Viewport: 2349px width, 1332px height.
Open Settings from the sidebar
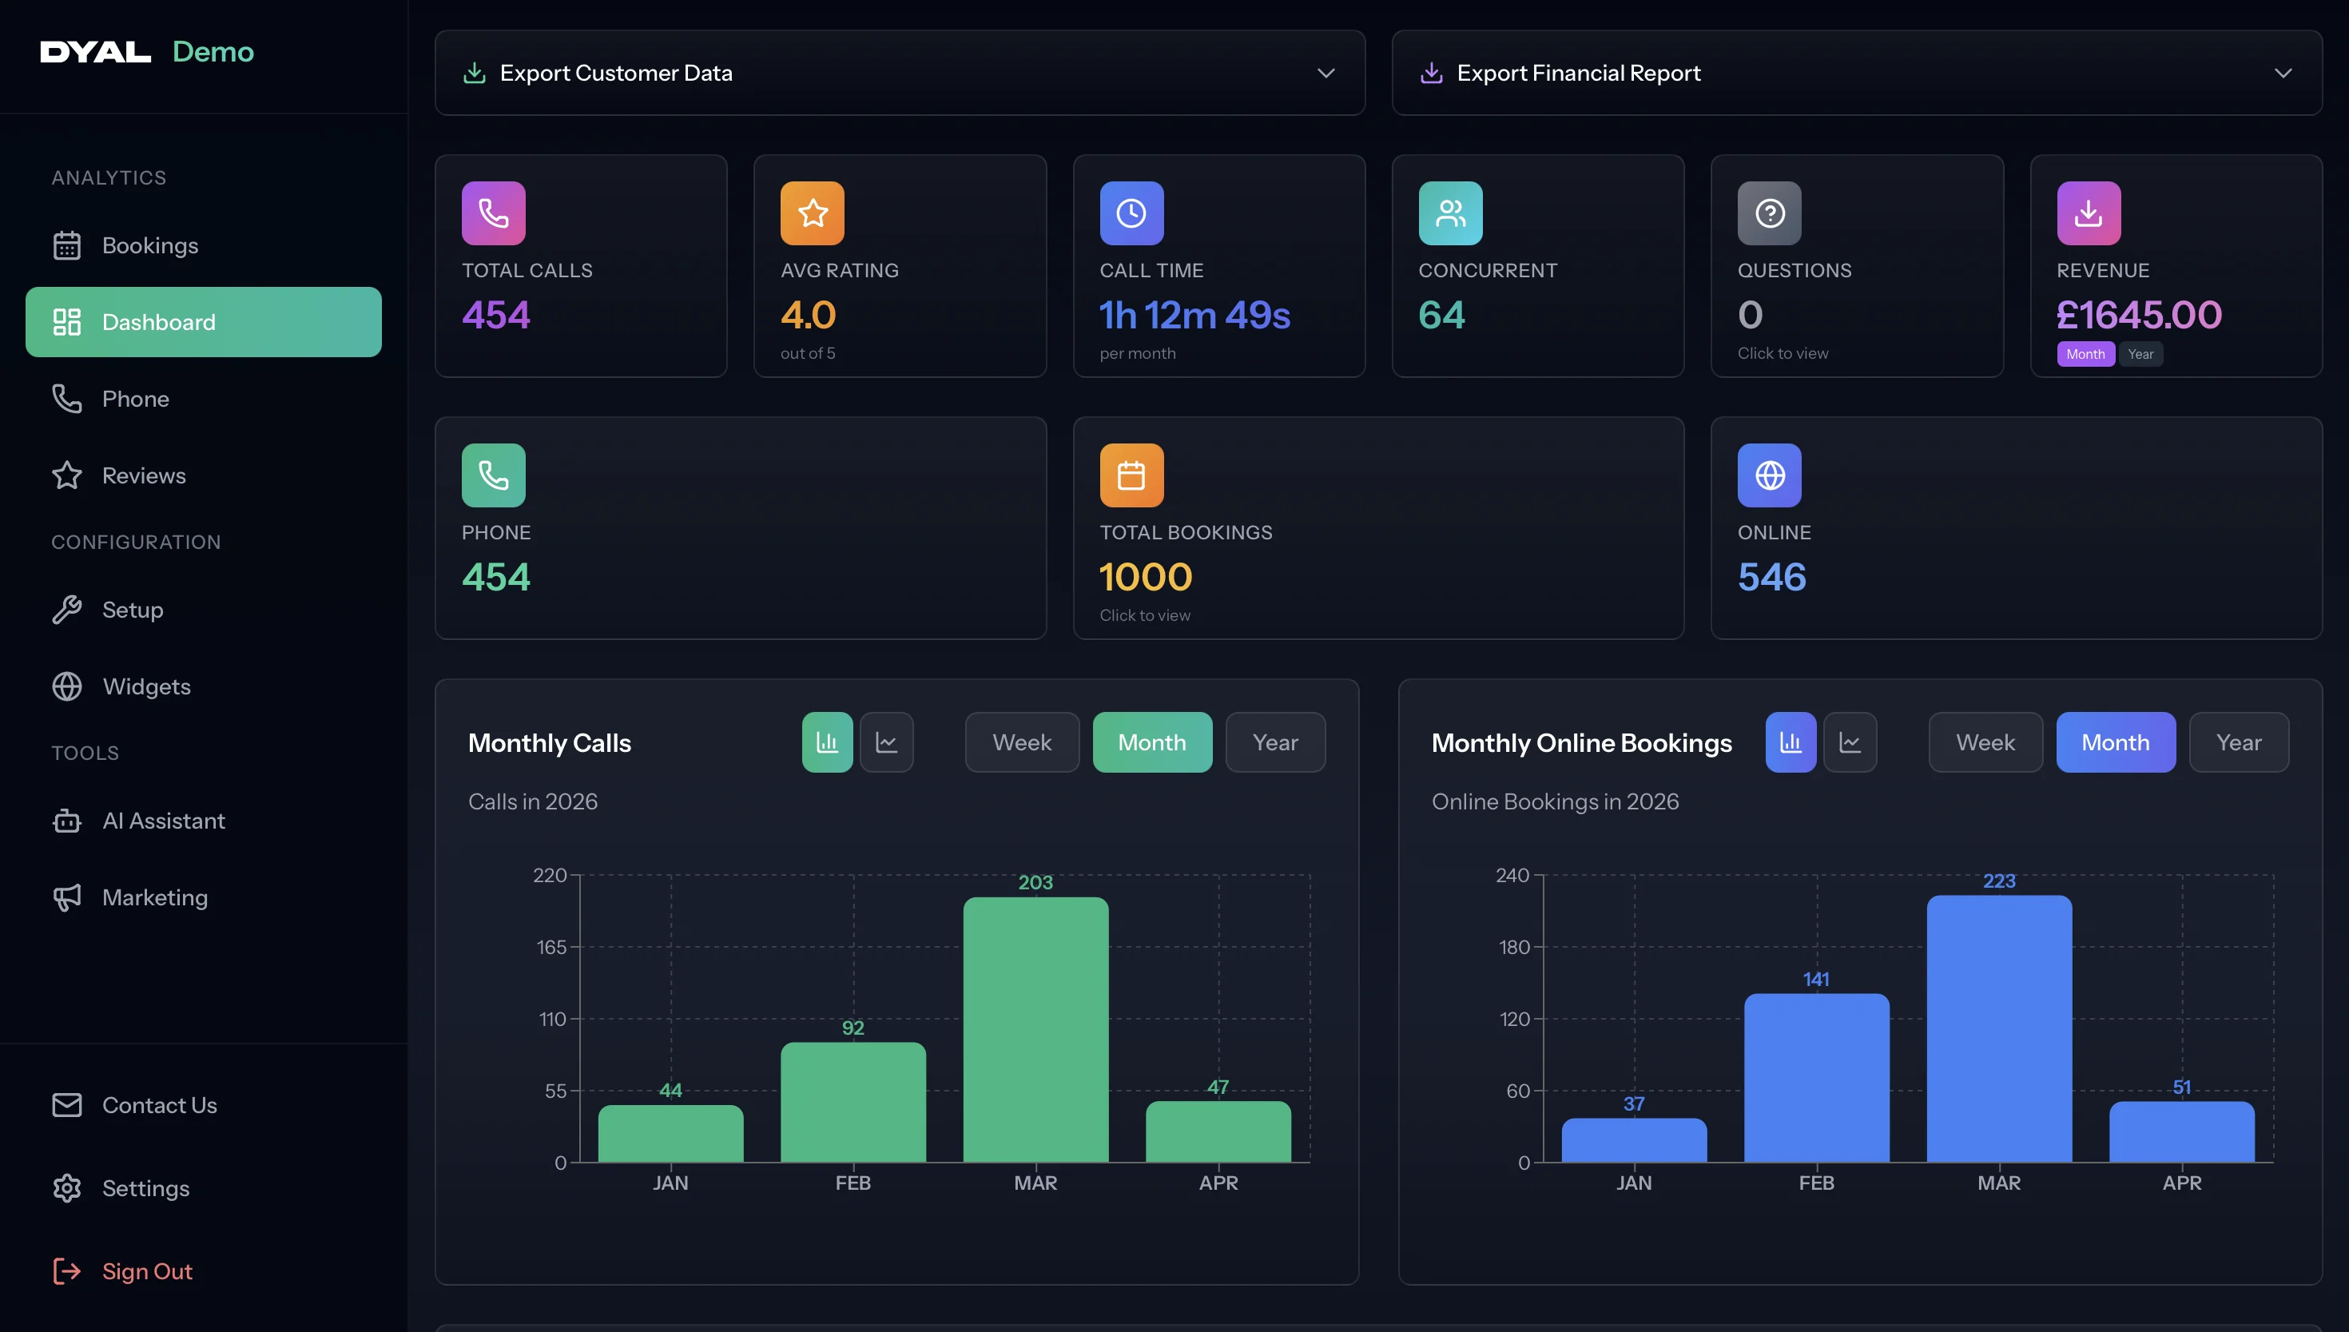point(203,1189)
